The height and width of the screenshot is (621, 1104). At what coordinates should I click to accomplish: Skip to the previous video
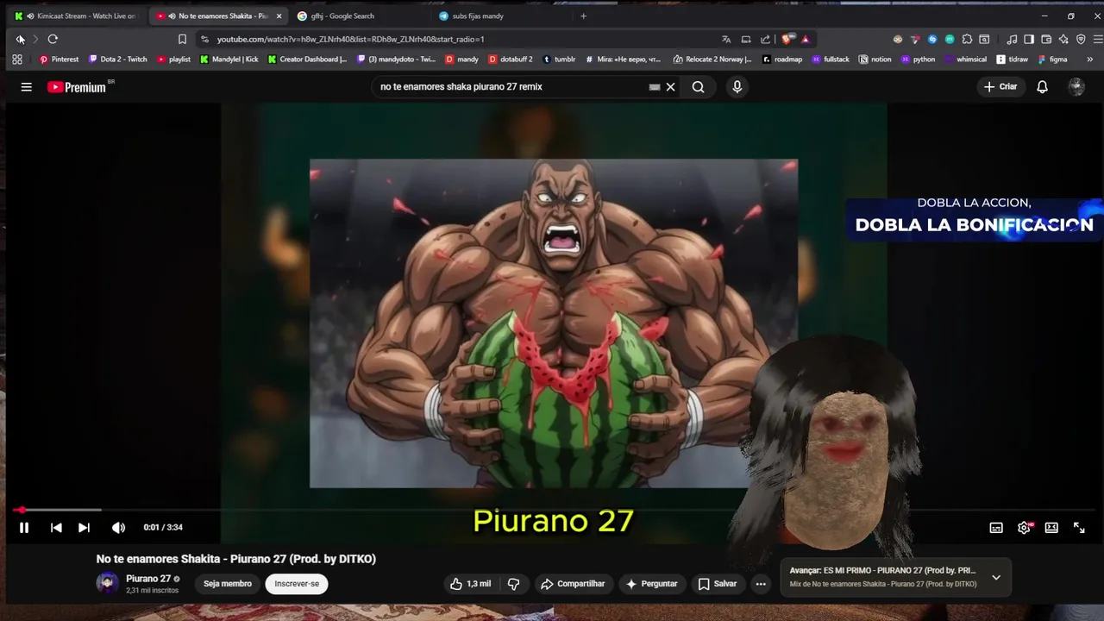point(56,528)
